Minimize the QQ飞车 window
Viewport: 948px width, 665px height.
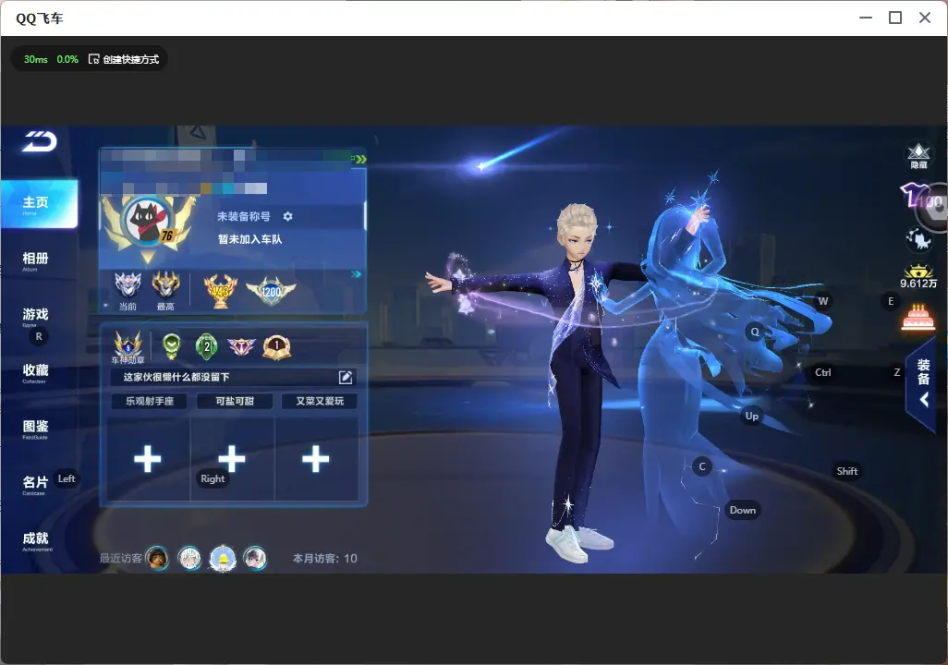point(866,18)
